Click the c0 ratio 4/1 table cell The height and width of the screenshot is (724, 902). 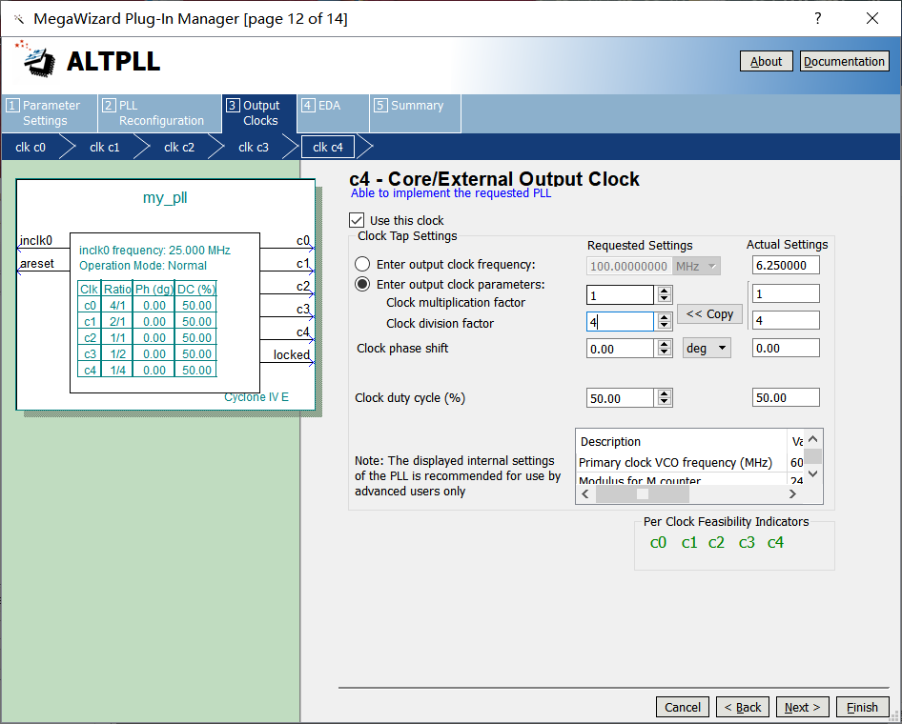(x=117, y=305)
